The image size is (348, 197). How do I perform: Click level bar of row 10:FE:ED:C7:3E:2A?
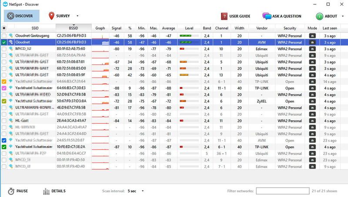[189, 147]
